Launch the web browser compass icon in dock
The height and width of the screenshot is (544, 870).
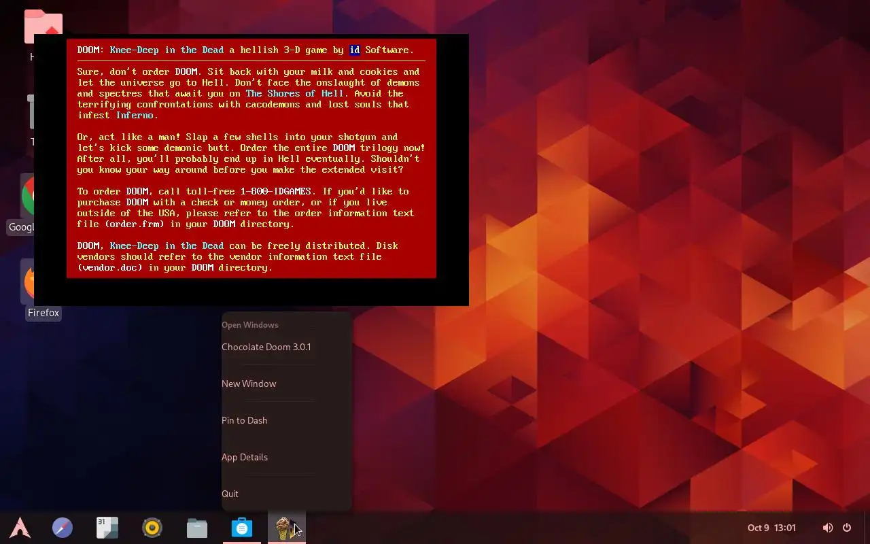[63, 528]
